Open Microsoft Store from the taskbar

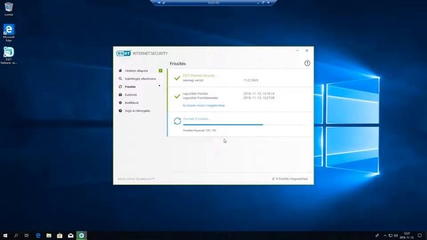click(x=59, y=235)
